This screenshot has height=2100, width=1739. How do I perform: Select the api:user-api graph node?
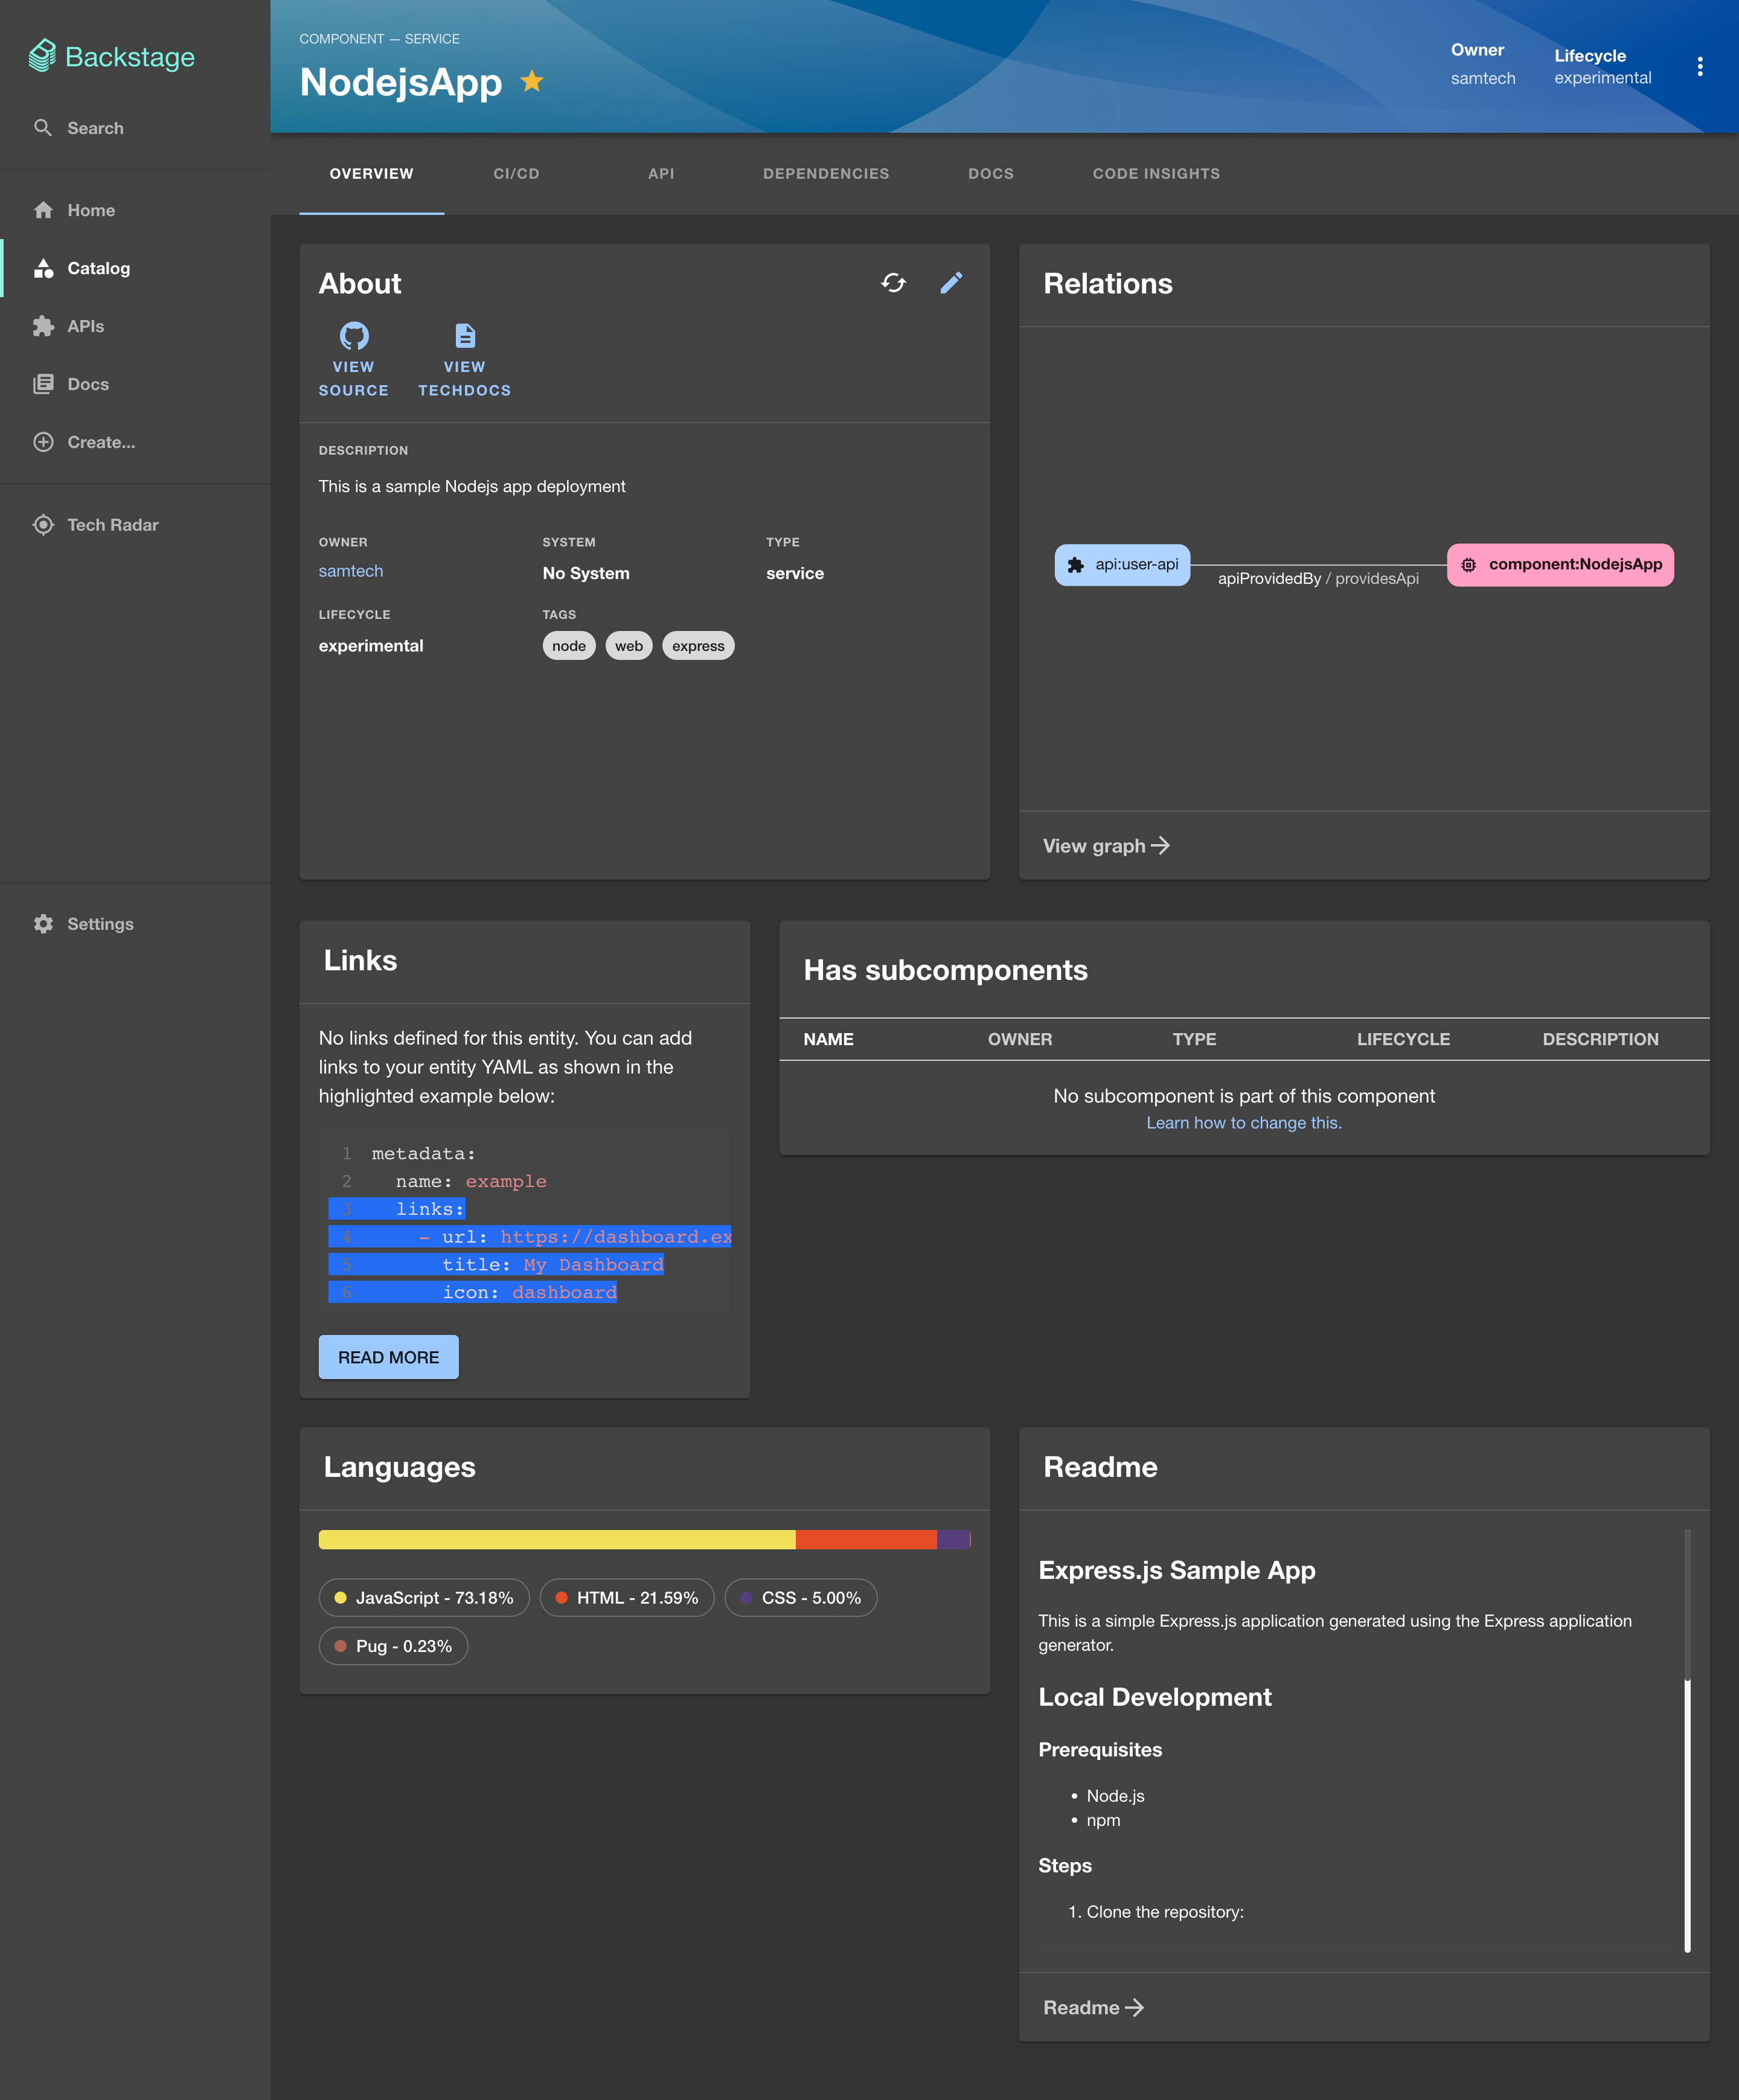click(1122, 565)
